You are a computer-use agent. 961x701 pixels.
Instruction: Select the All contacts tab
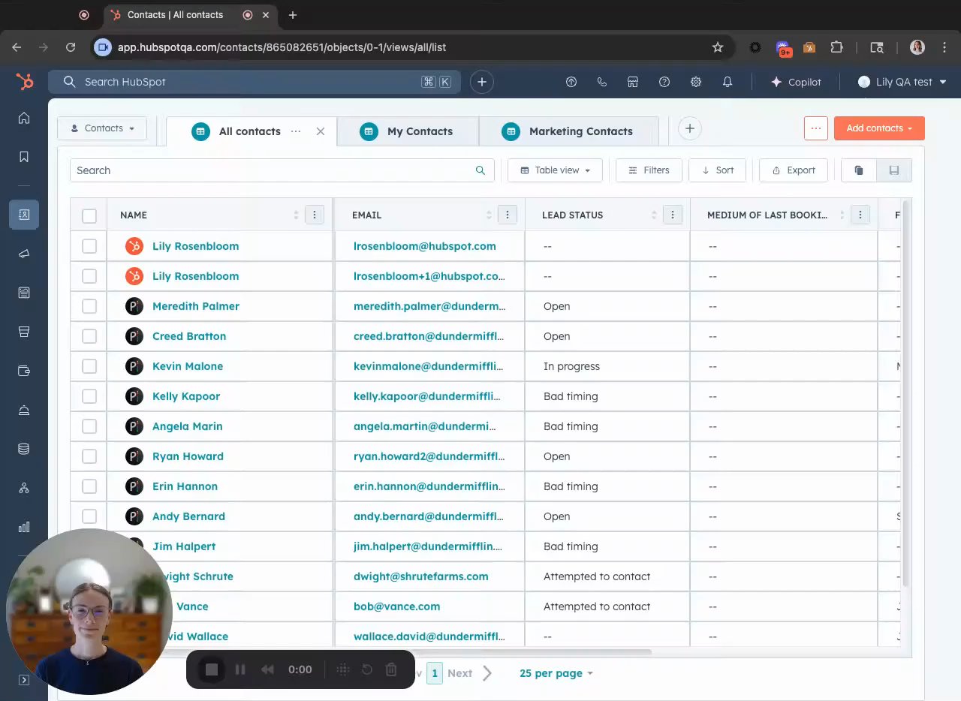tap(249, 131)
